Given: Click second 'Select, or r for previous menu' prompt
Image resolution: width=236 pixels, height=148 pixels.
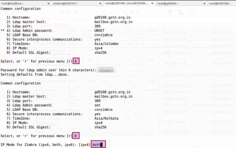Looking at the screenshot, I should coord(36,136).
